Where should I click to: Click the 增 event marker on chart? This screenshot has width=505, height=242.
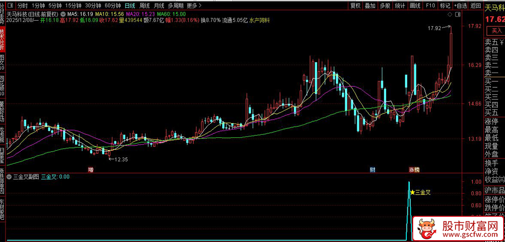point(90,169)
